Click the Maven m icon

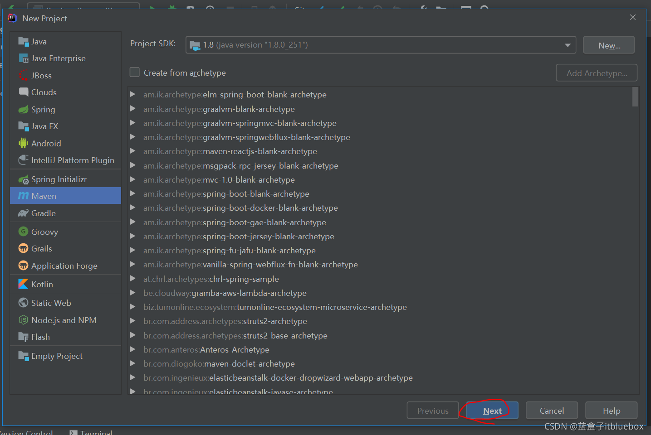coord(23,196)
